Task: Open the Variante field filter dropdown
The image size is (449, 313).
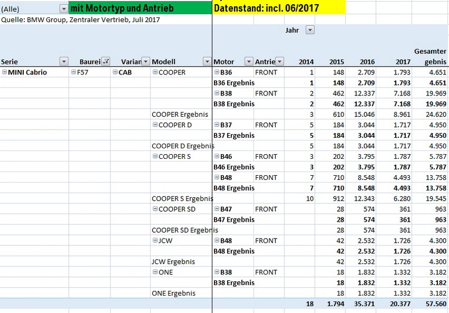Action: tap(146, 61)
